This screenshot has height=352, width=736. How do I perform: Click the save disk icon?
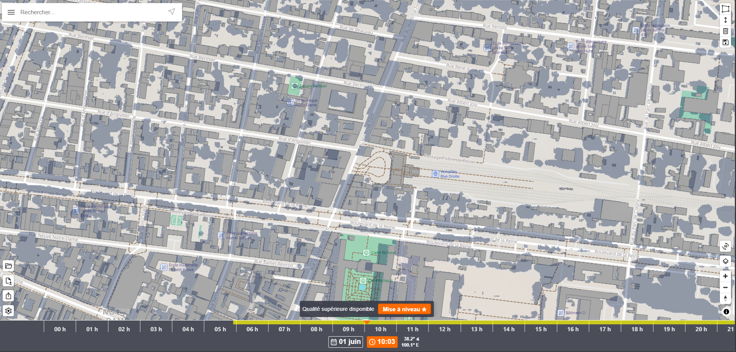coord(726,42)
